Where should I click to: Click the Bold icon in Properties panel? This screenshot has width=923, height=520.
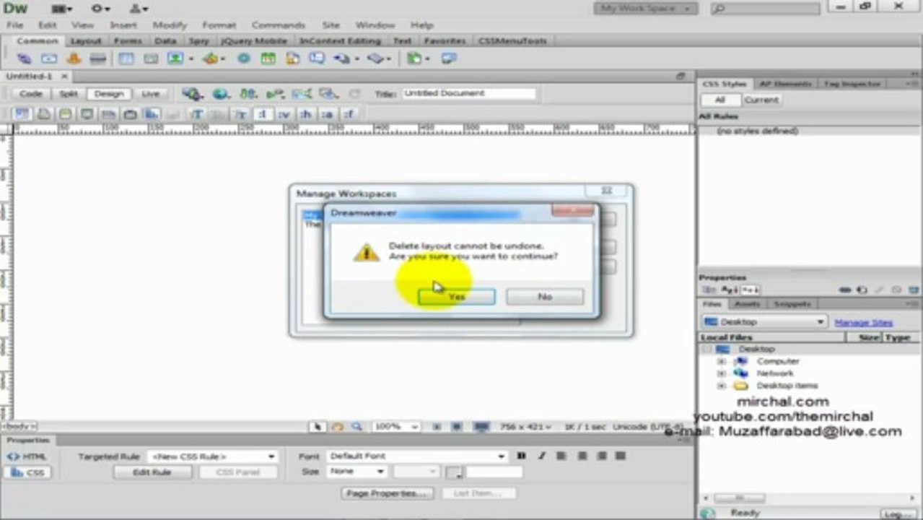(x=521, y=456)
